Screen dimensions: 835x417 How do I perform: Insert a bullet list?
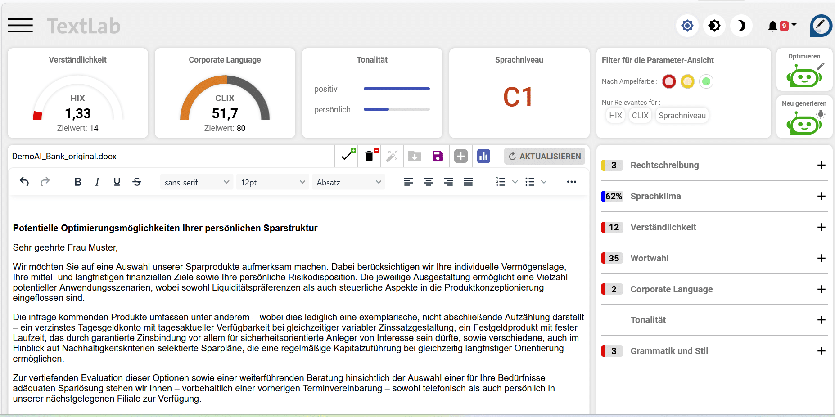[530, 182]
